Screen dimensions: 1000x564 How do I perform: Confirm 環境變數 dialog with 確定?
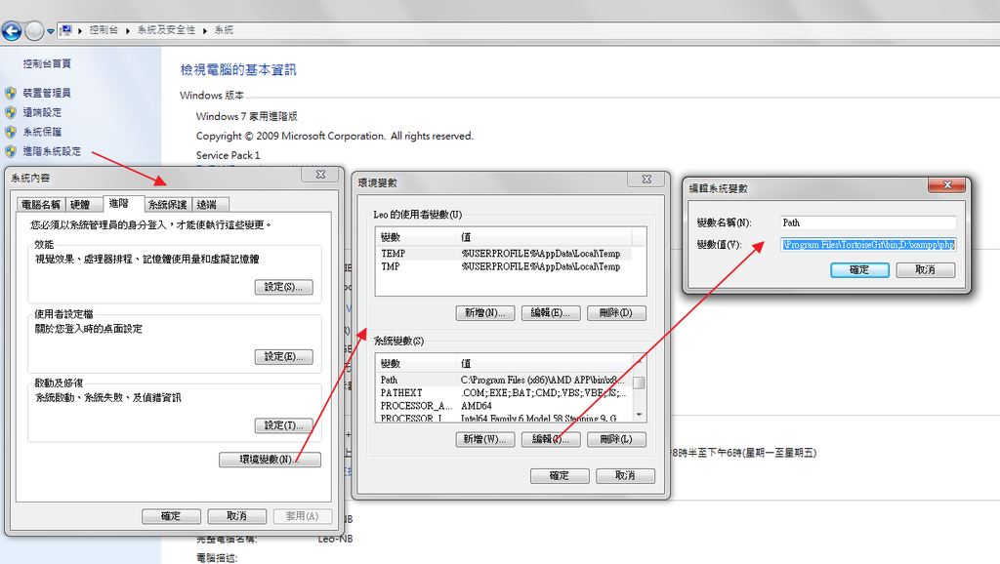pyautogui.click(x=560, y=475)
